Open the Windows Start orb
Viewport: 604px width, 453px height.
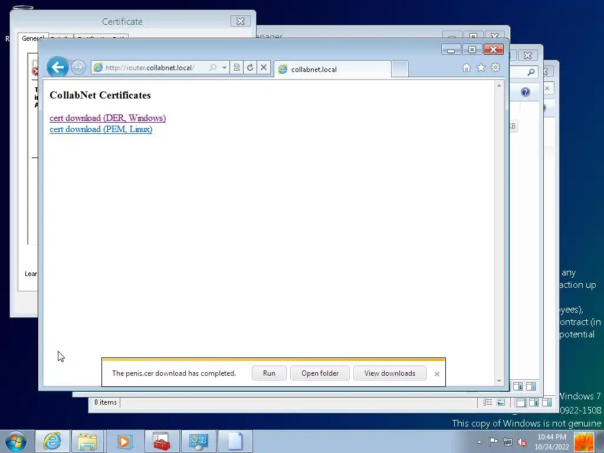16,441
